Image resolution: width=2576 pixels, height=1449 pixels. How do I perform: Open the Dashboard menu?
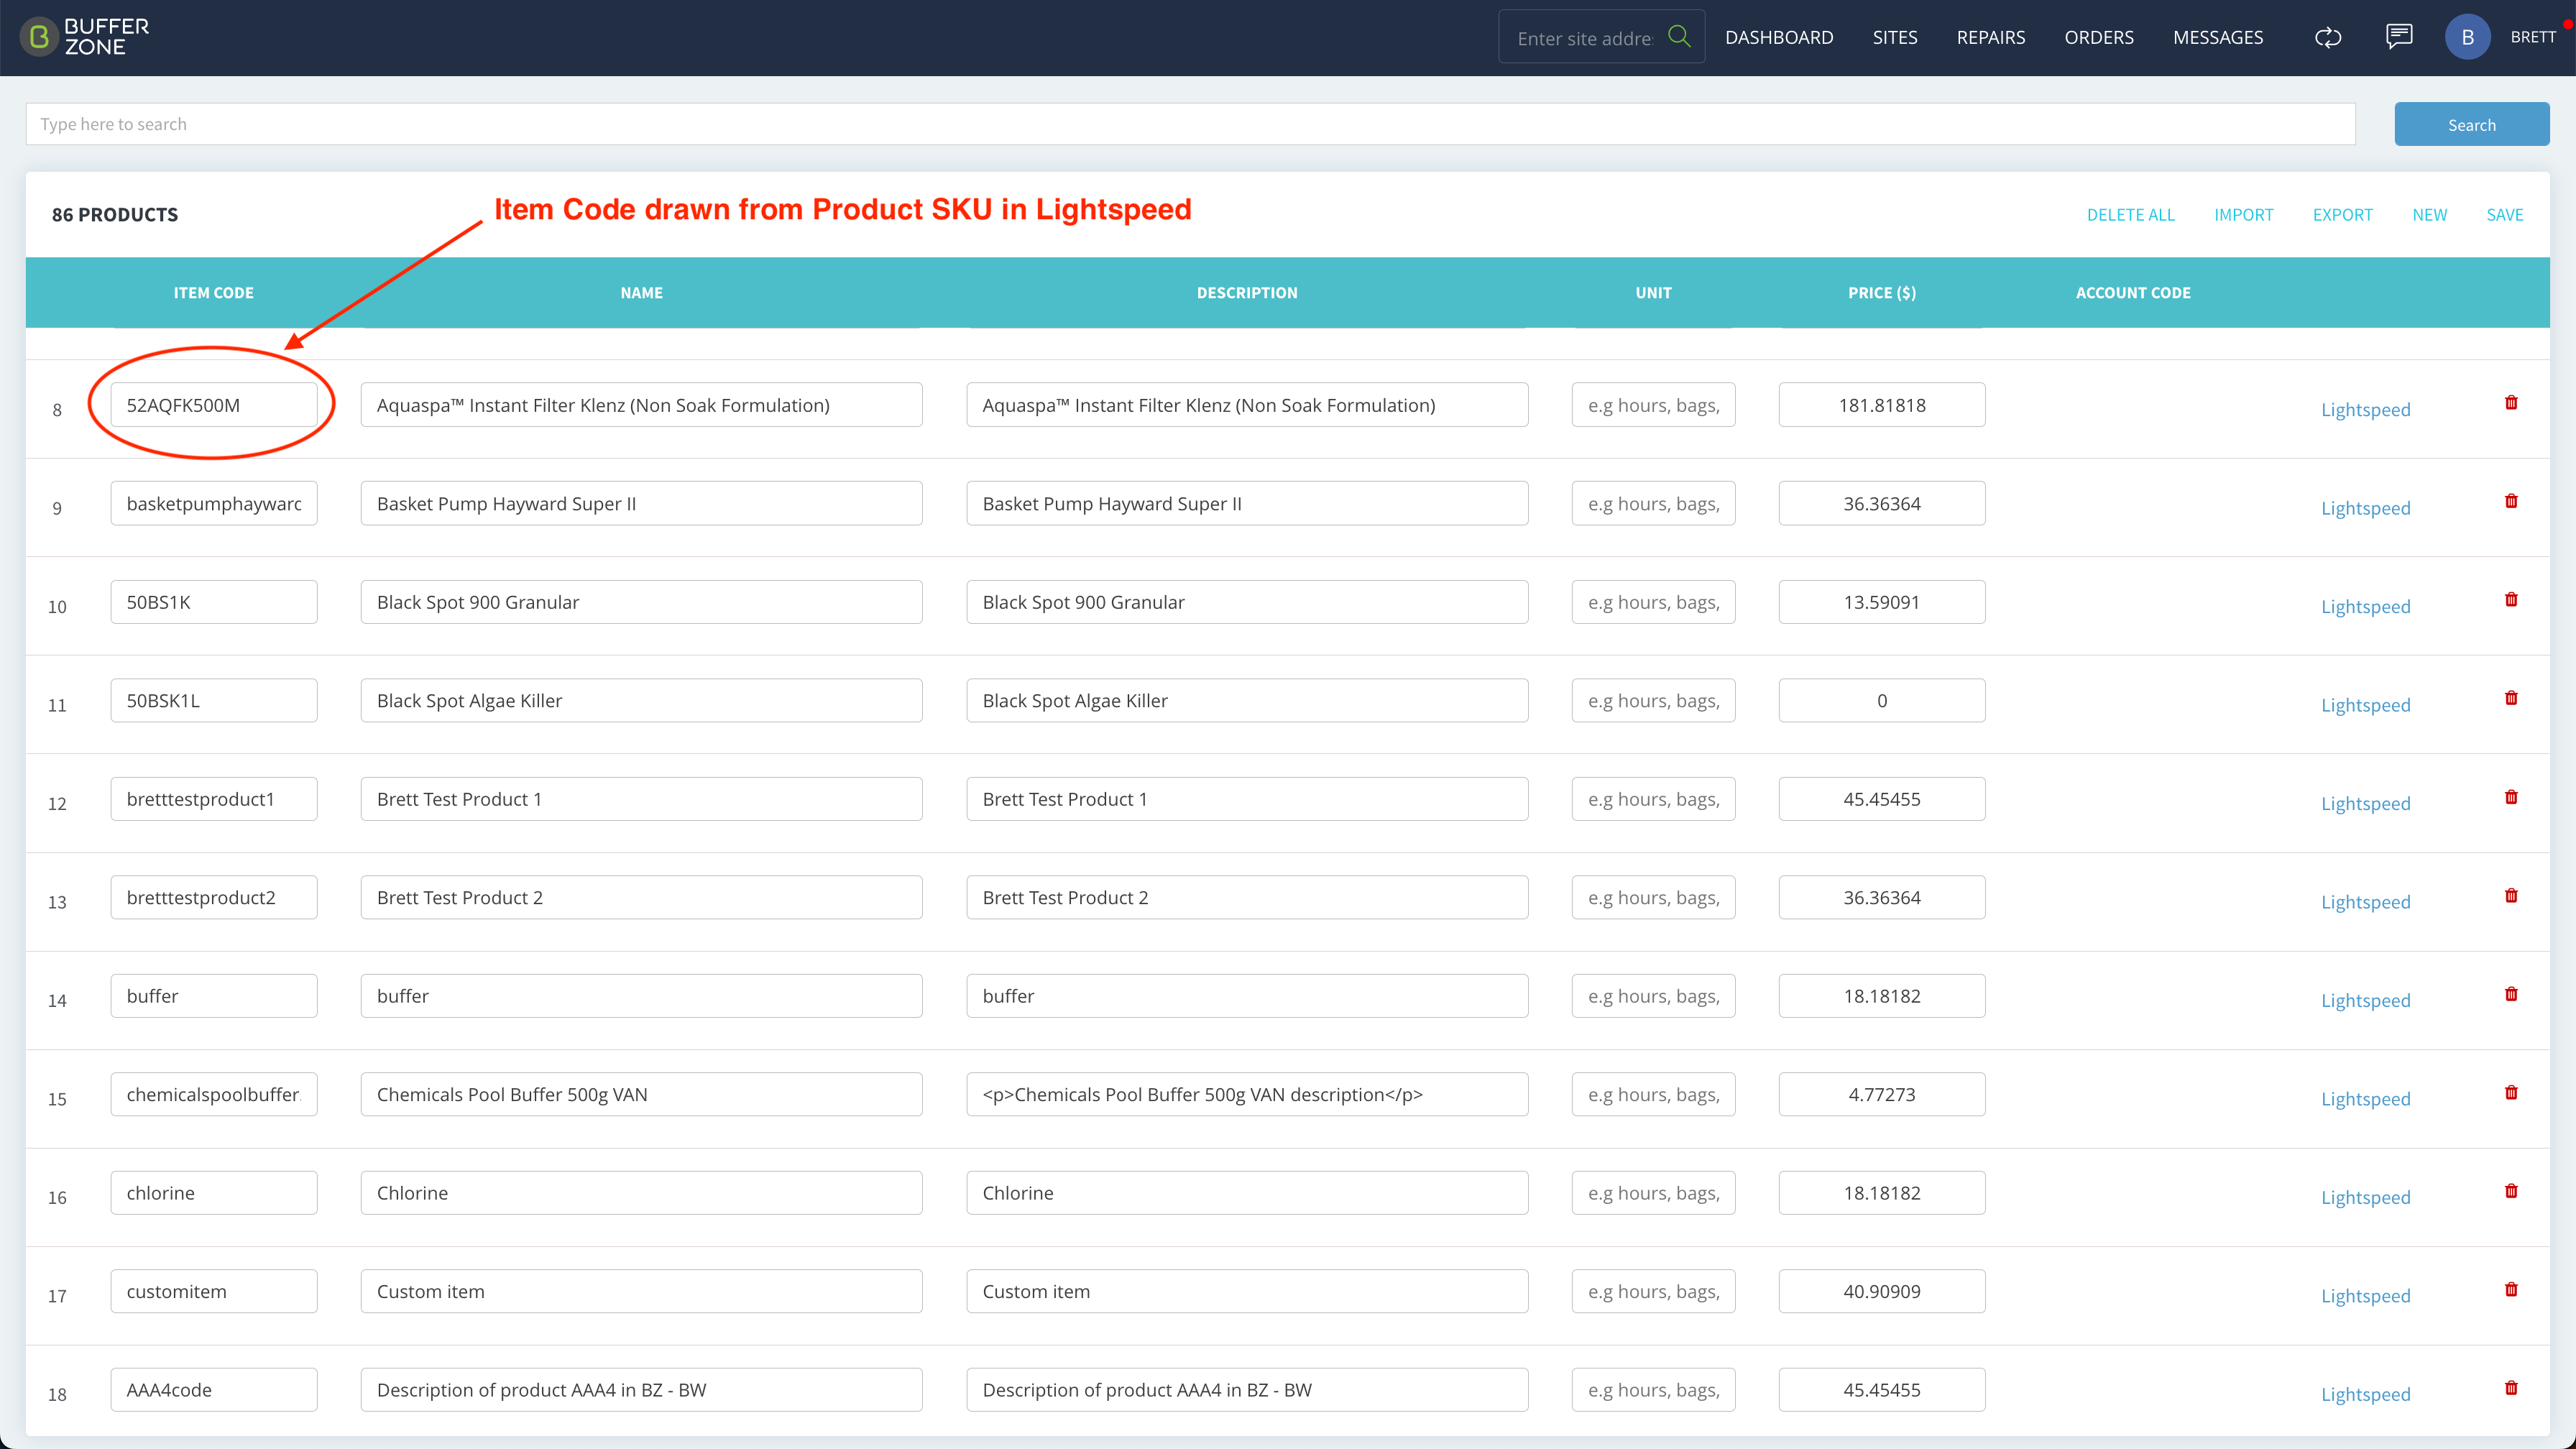1779,37
